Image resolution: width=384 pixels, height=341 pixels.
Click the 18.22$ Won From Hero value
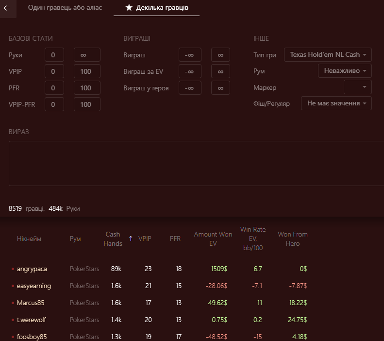click(298, 303)
